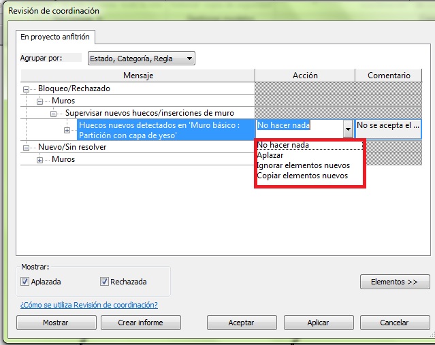Screen dimensions: 435x345
Task: Click the Elementos >> button
Action: tap(394, 282)
